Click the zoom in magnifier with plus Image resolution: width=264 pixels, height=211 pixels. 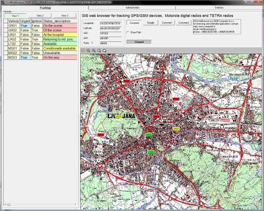(x=88, y=50)
